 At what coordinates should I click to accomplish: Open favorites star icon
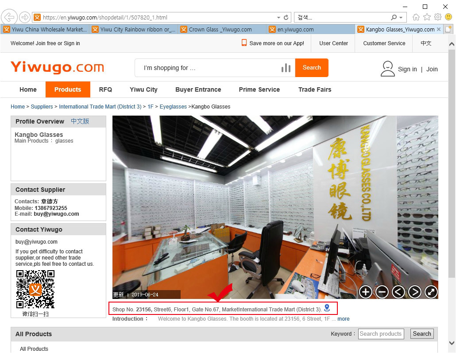click(427, 17)
